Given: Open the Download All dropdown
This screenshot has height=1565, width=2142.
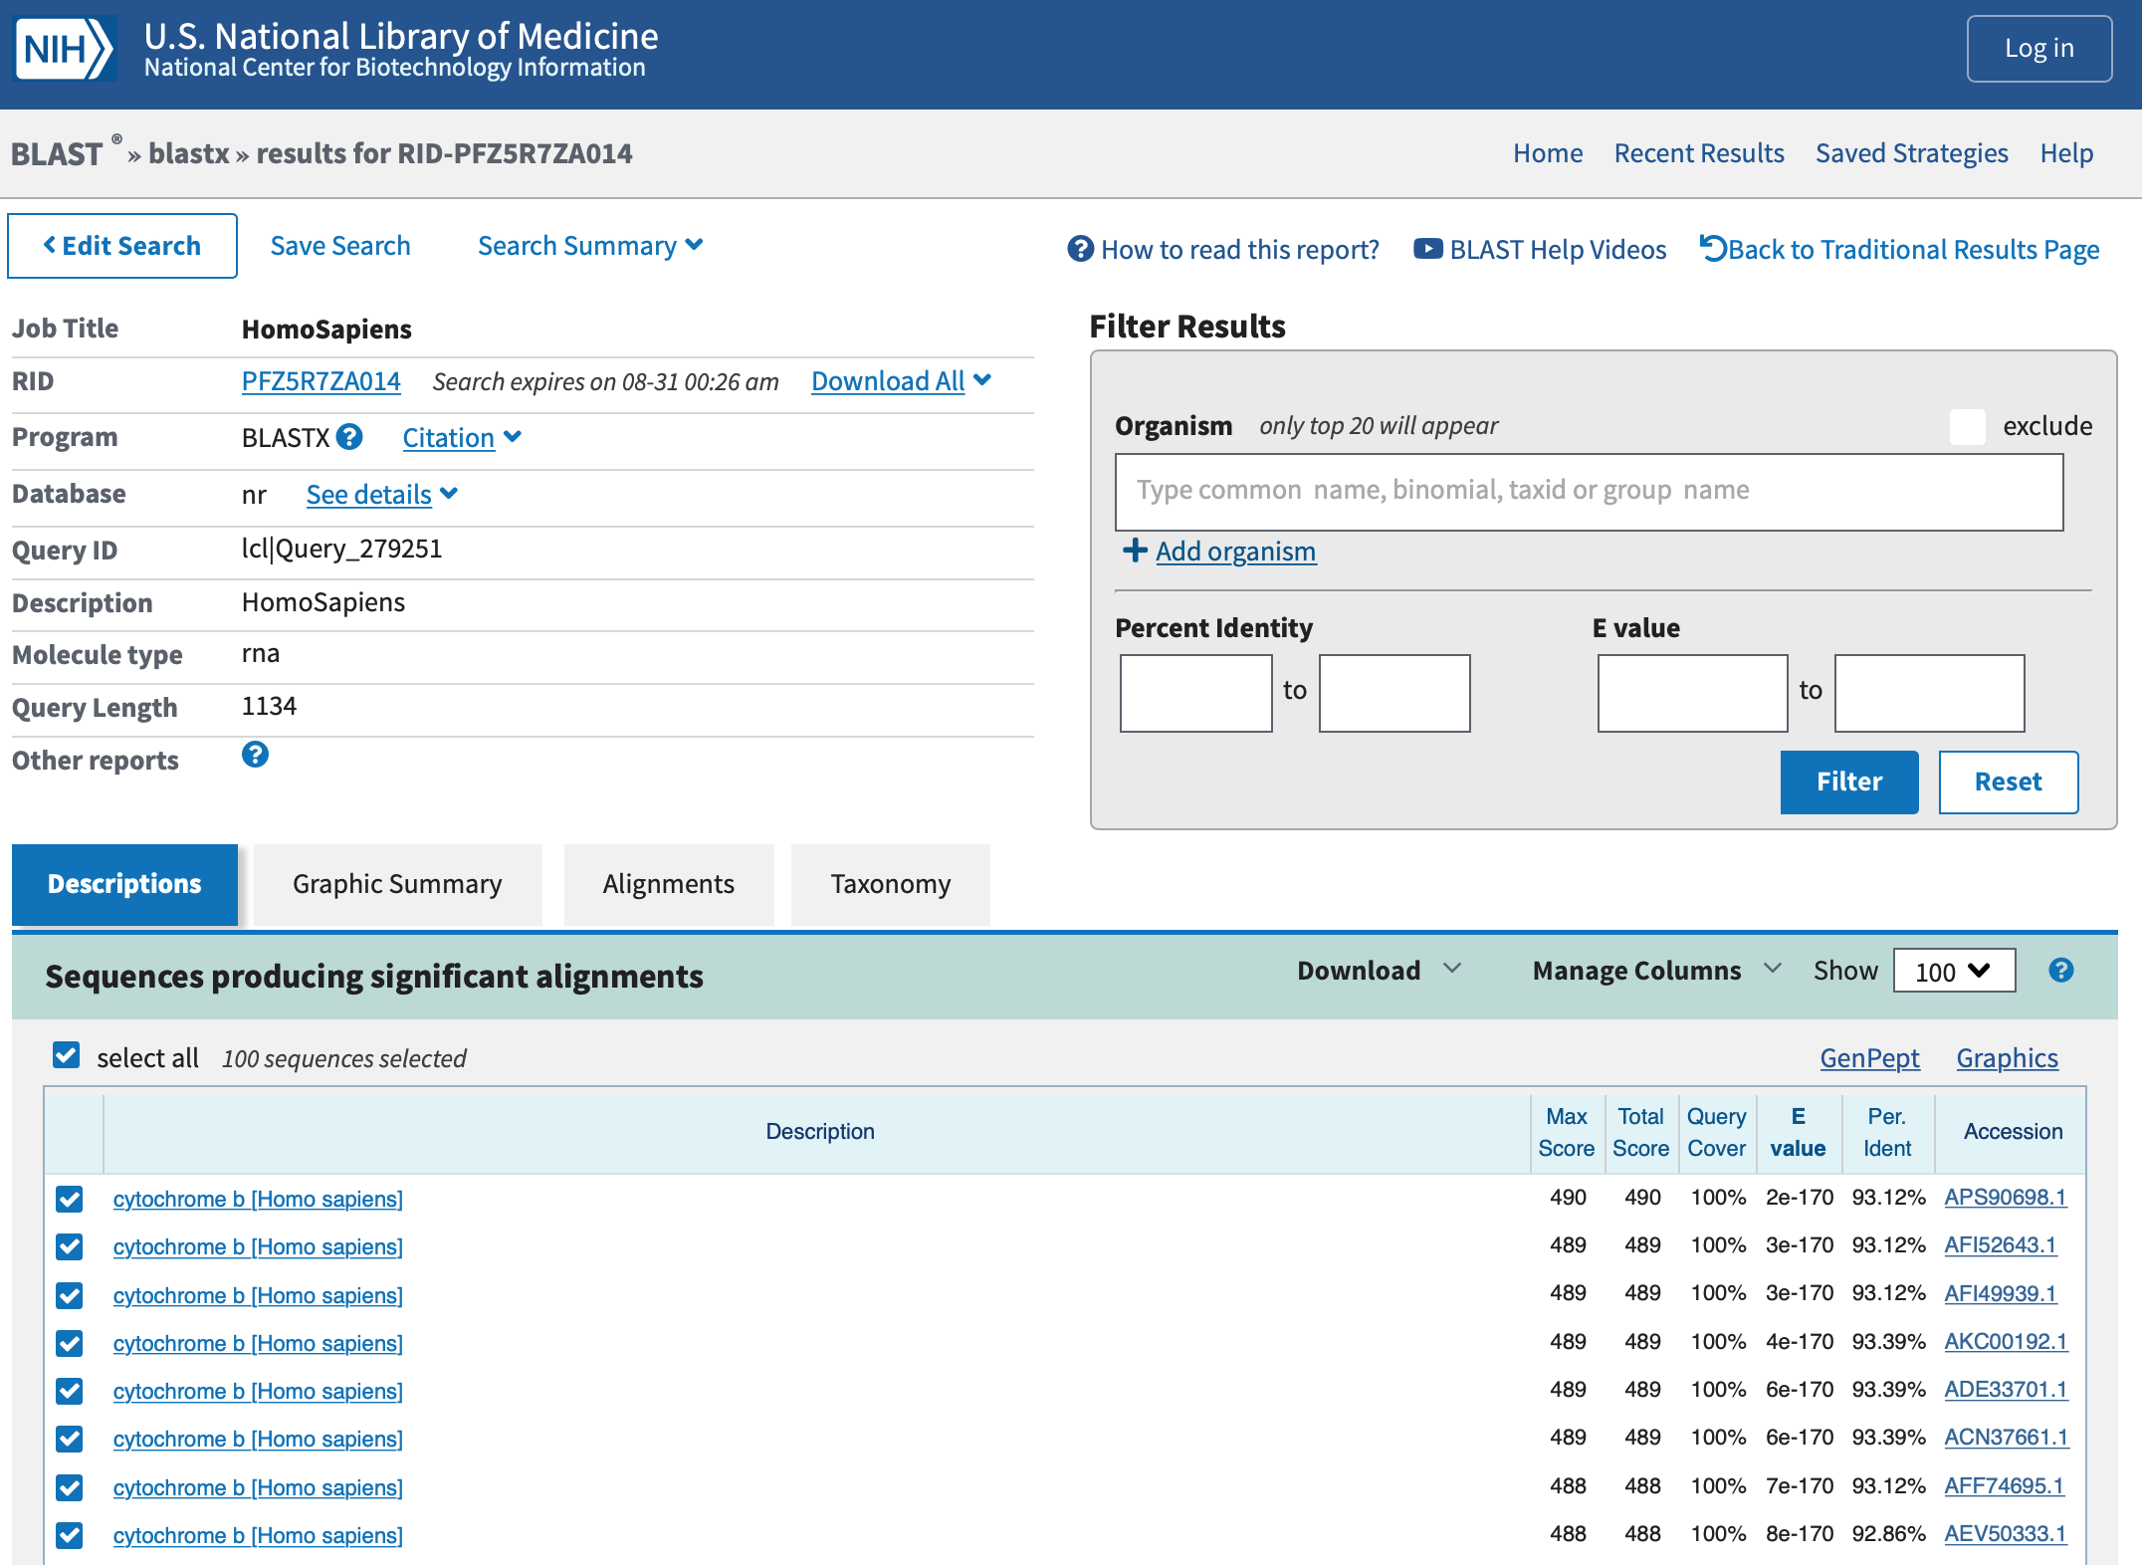Looking at the screenshot, I should click(901, 381).
